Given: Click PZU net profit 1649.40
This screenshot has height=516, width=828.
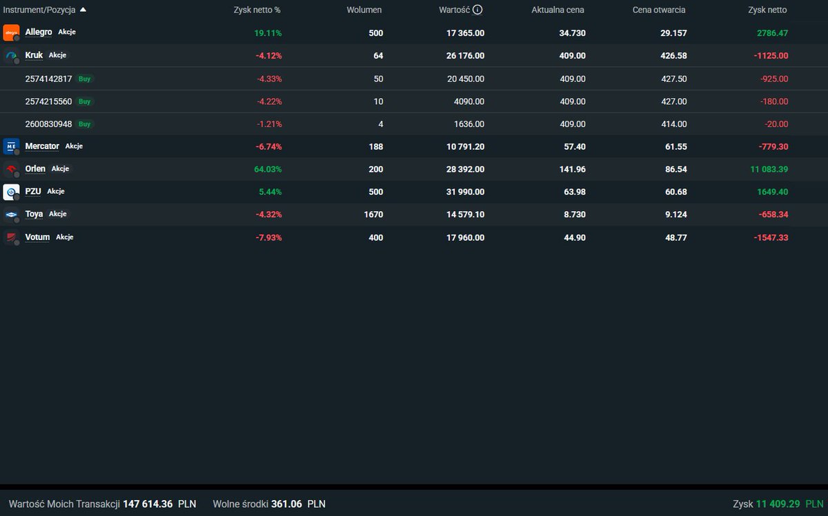Looking at the screenshot, I should (x=772, y=192).
